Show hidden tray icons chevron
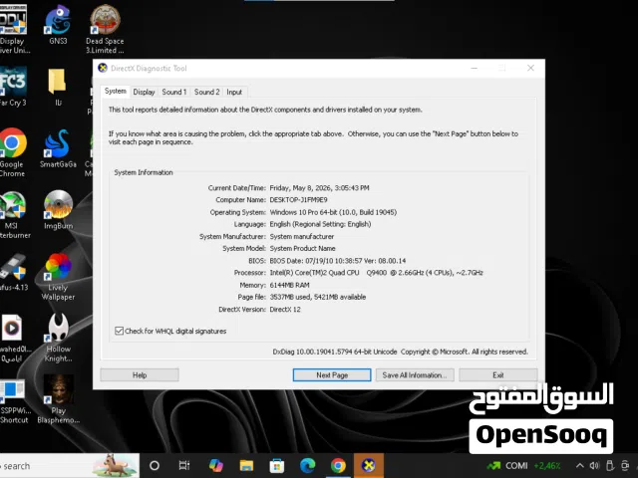 pyautogui.click(x=580, y=466)
